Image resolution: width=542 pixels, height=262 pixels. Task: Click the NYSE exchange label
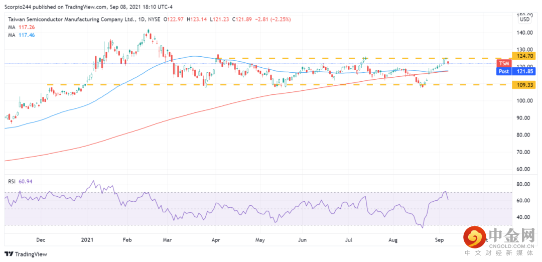point(153,20)
